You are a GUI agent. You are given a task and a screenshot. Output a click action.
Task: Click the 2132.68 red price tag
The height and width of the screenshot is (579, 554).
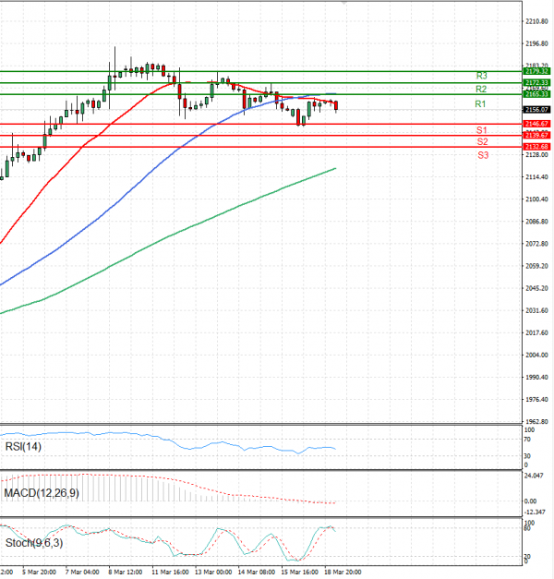click(x=537, y=147)
